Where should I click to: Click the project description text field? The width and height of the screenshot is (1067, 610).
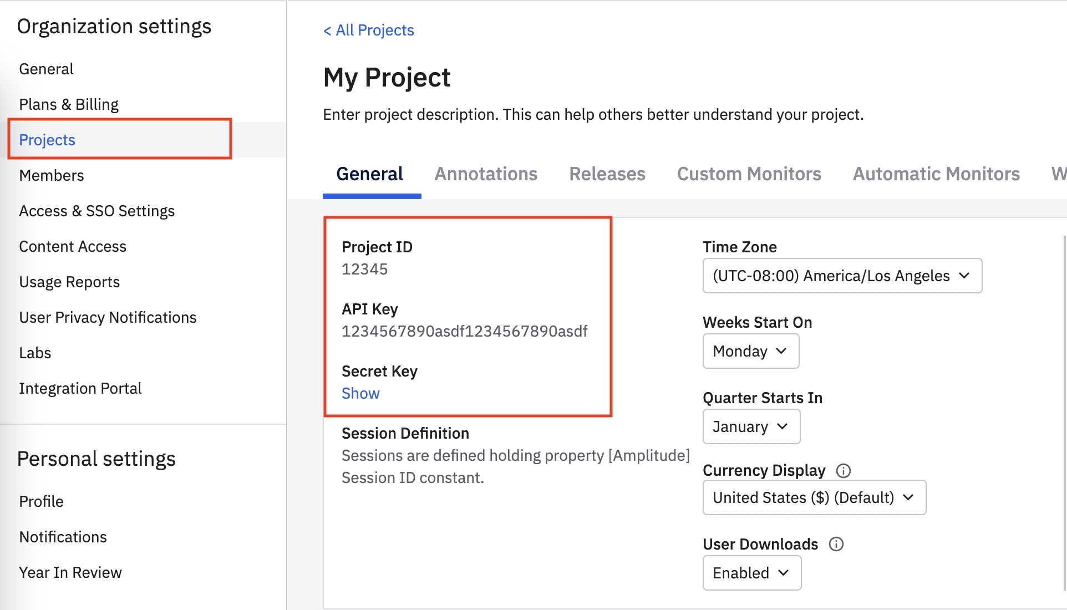[x=593, y=114]
